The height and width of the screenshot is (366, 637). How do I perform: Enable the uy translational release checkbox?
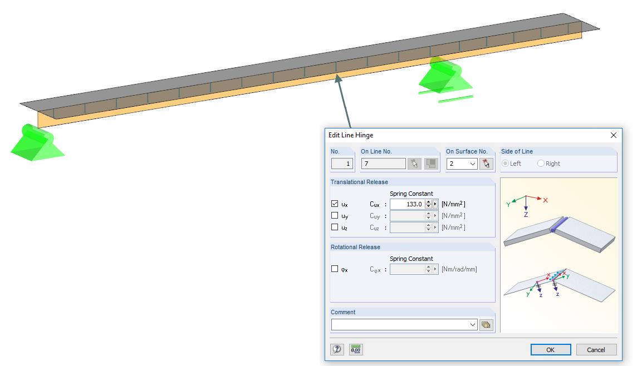[335, 216]
